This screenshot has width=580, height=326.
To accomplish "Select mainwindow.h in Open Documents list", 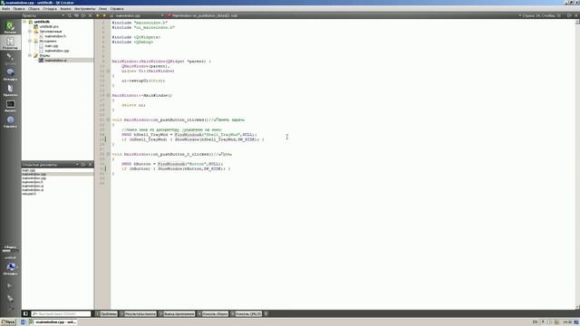I will [33, 182].
